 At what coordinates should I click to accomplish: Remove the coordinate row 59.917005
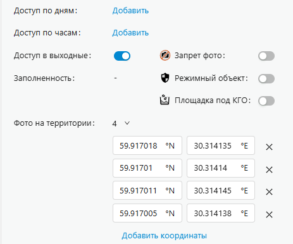269,215
